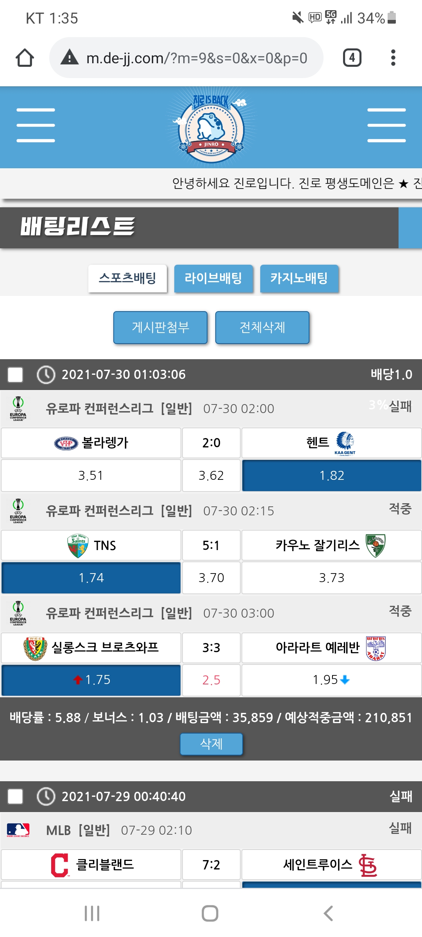Switch to the 카지노배팅 tab

point(299,278)
